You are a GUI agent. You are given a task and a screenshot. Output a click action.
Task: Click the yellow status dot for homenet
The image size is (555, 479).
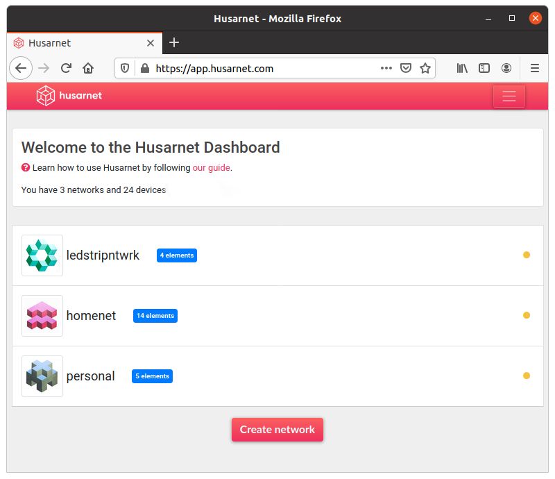pos(527,315)
